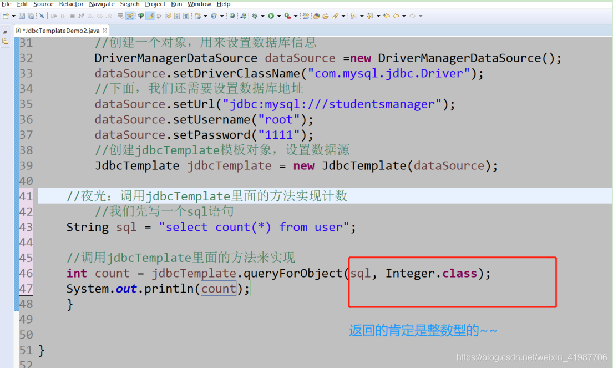The image size is (613, 368).
Task: Click the Restore view icon in the left sidebar
Action: tap(5, 32)
